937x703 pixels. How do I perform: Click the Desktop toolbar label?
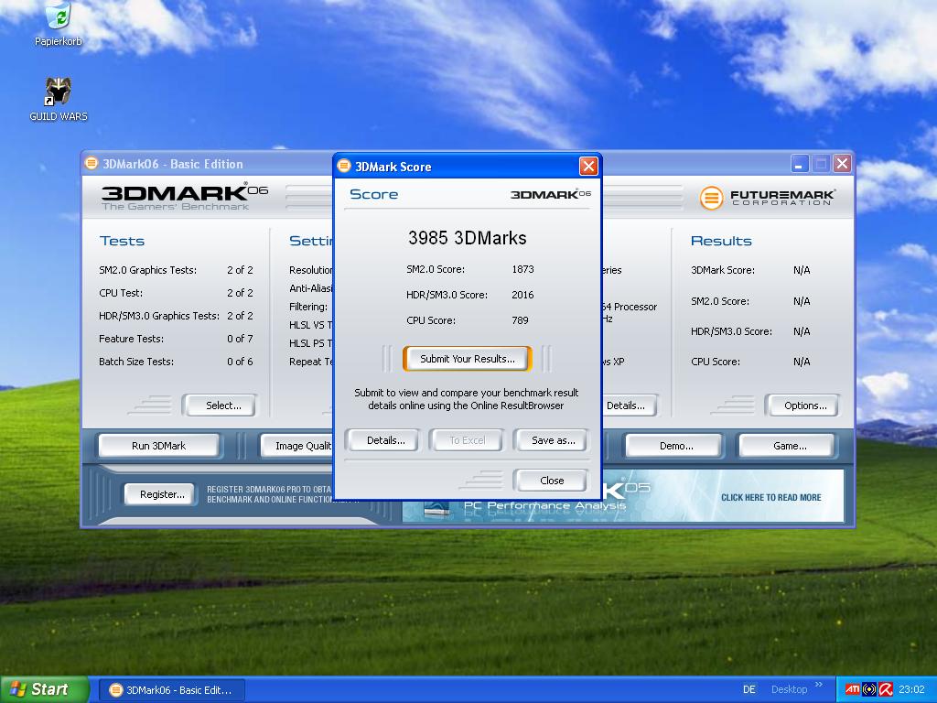[x=789, y=689]
